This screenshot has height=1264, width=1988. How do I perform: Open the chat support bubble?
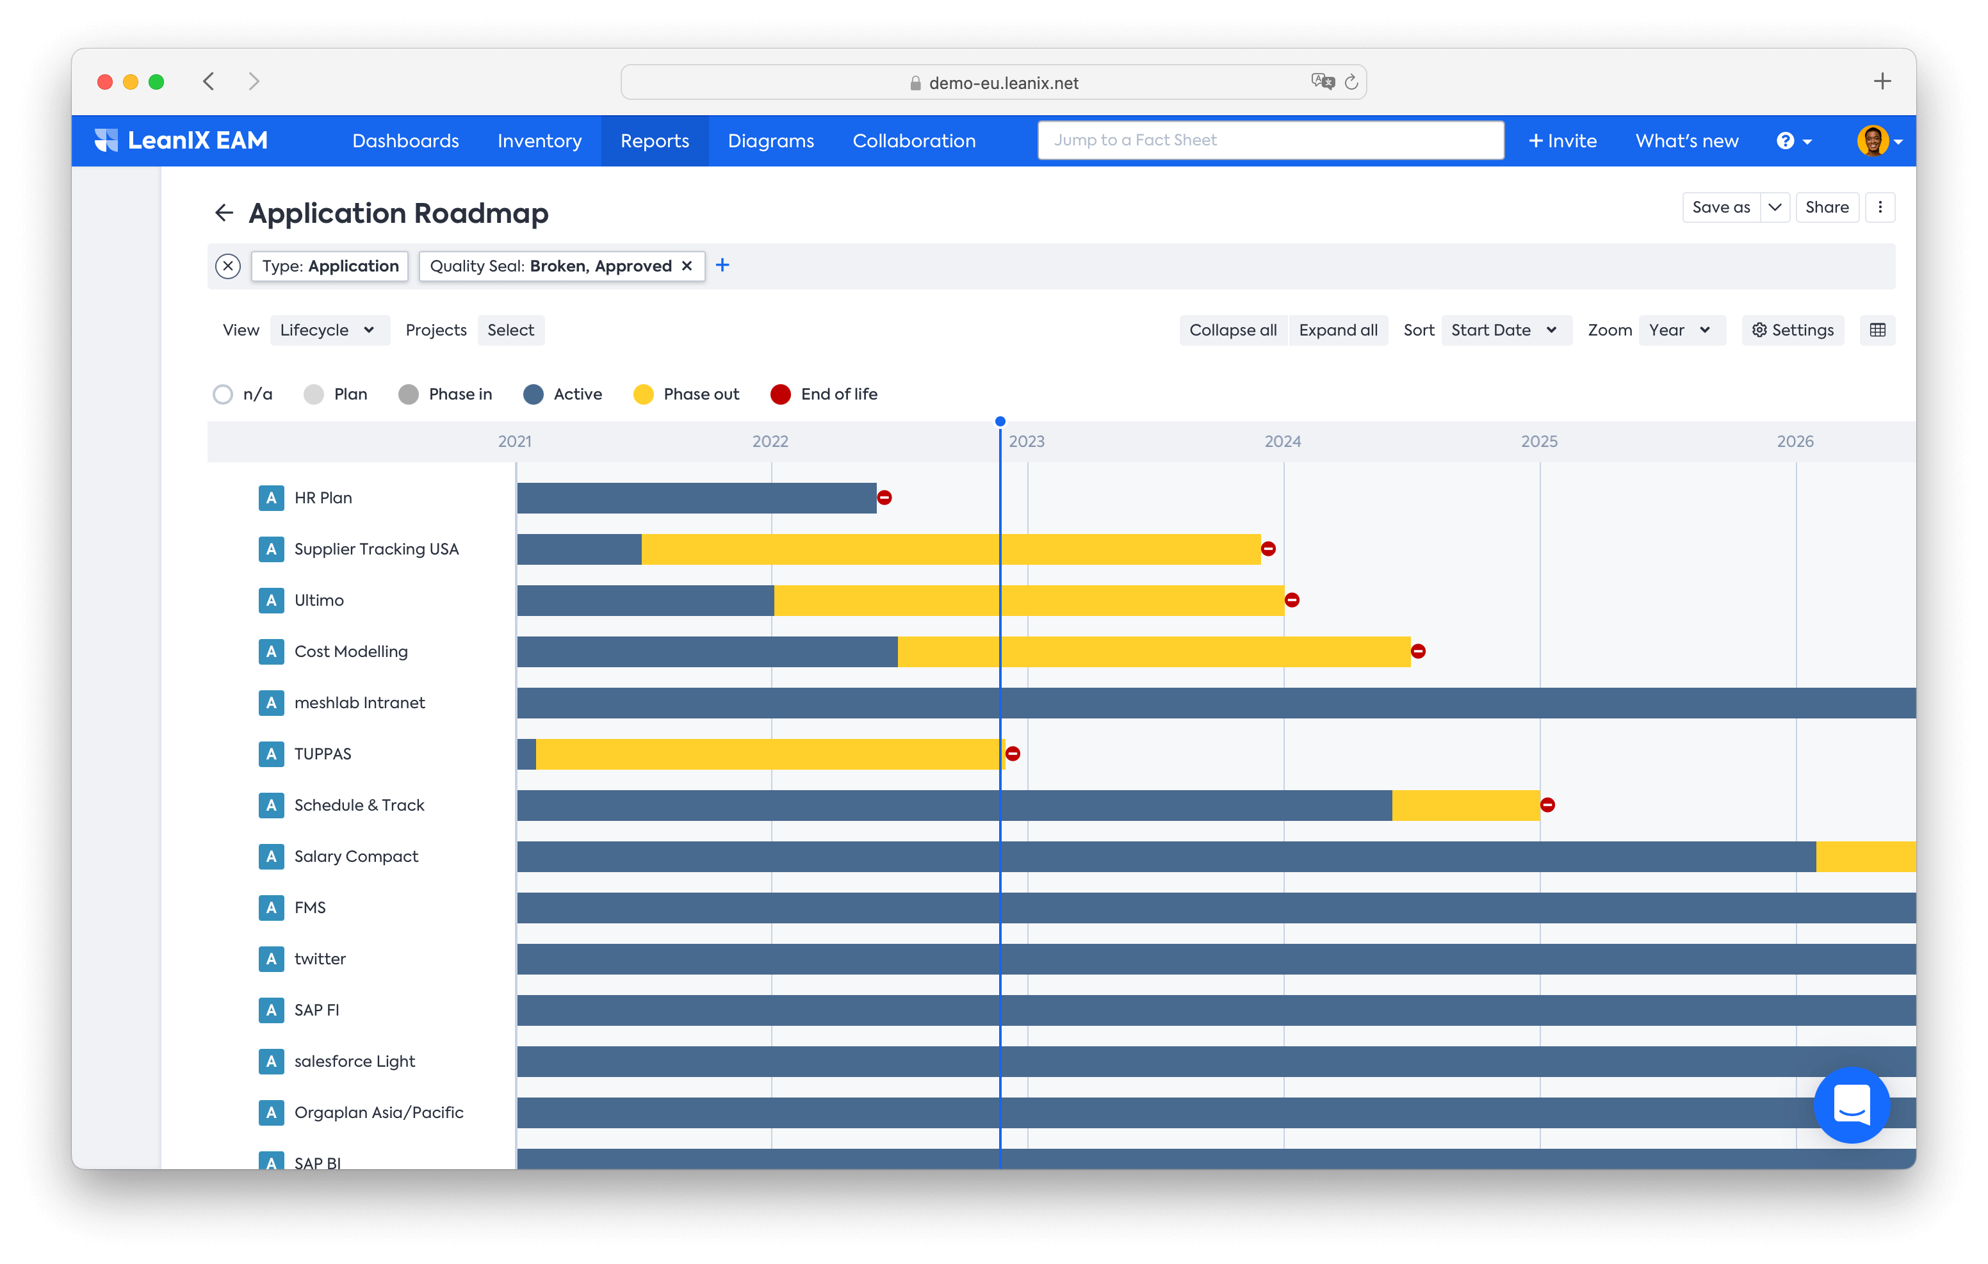coord(1852,1105)
